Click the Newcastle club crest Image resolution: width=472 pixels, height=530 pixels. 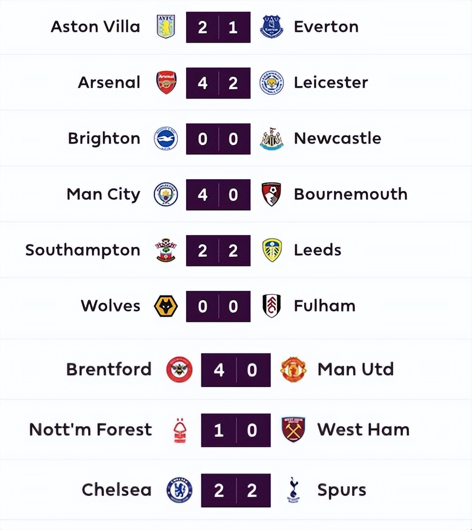(x=271, y=138)
